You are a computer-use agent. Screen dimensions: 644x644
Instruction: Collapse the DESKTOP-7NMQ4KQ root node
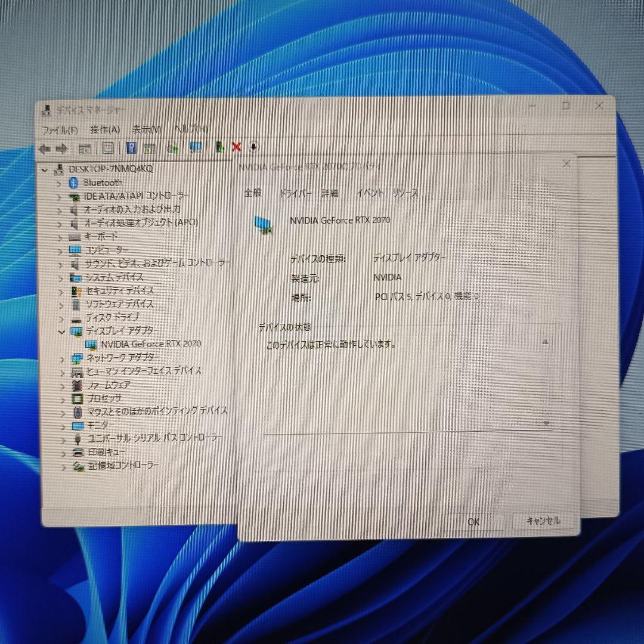point(45,169)
